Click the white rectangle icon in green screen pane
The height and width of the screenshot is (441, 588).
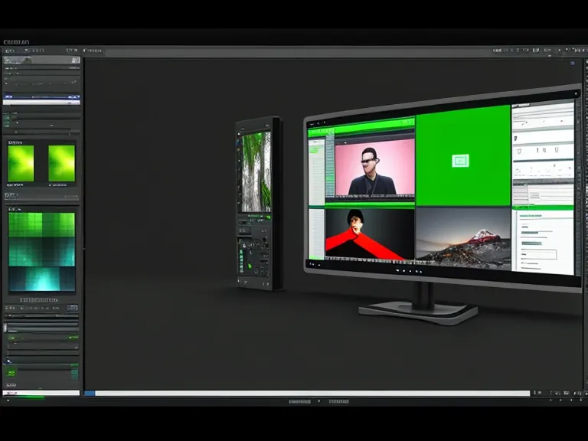click(x=460, y=161)
